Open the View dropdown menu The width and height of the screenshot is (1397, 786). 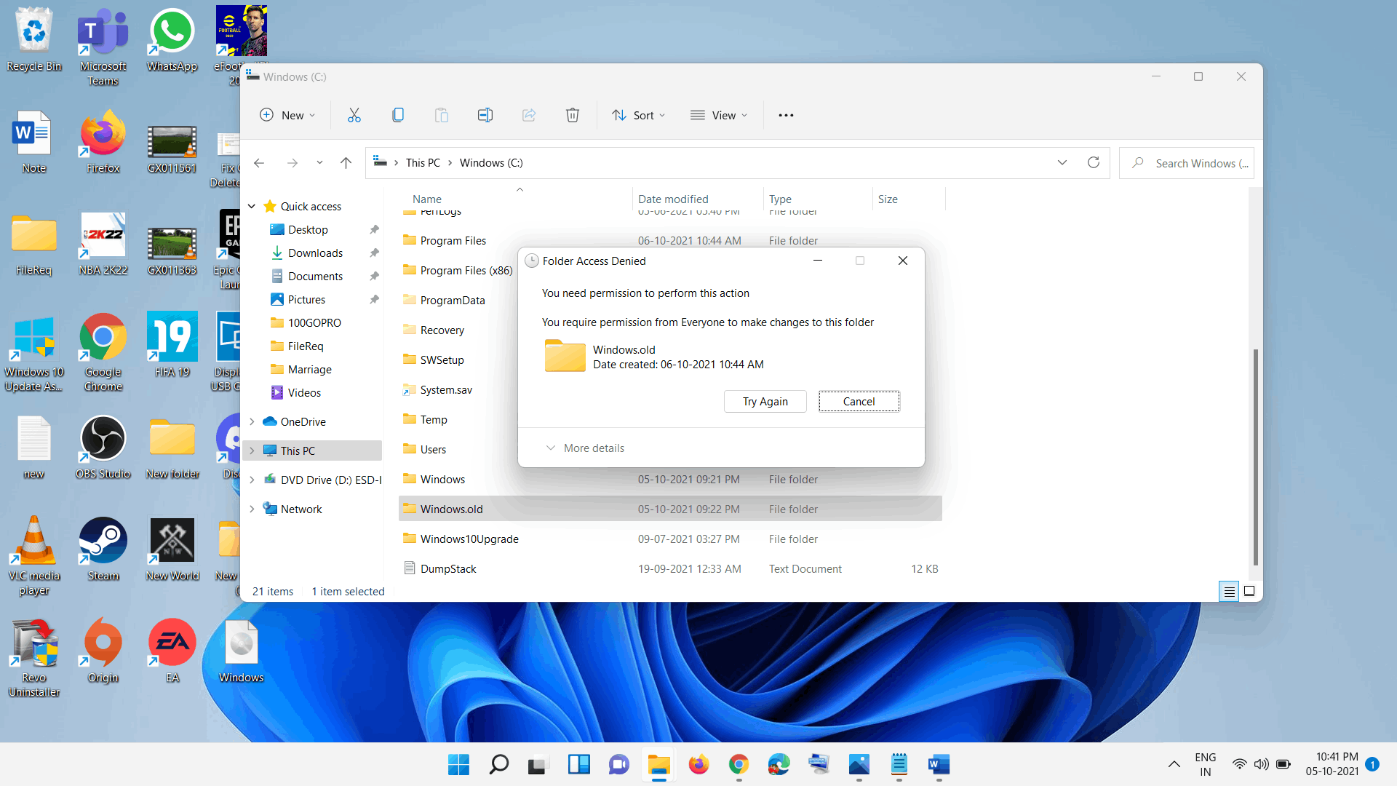719,115
